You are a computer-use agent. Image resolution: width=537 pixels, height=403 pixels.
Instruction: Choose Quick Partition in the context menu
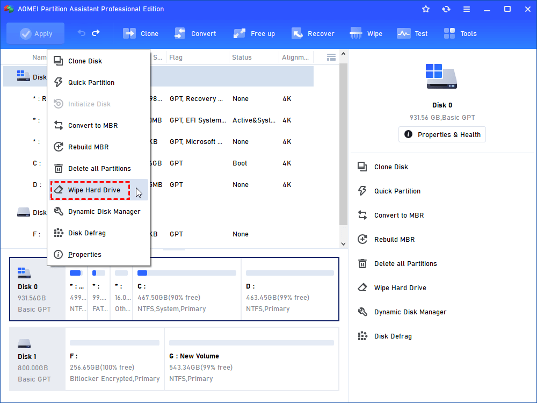(99, 83)
